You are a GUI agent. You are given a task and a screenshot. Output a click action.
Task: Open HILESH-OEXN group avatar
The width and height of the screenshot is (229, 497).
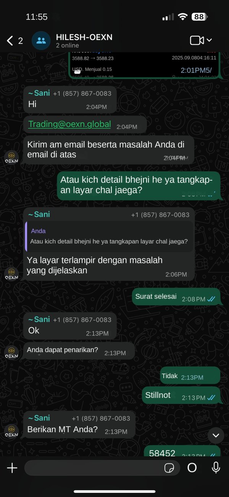pyautogui.click(x=41, y=41)
